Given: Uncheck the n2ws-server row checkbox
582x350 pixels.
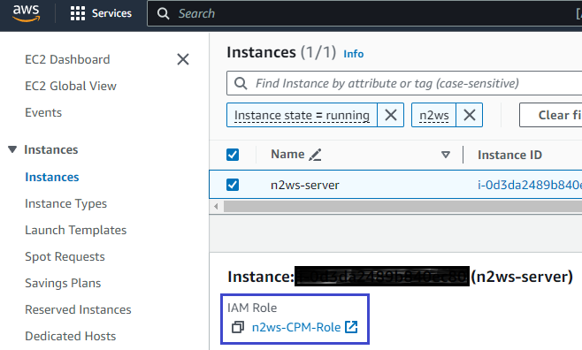Looking at the screenshot, I should (x=233, y=185).
